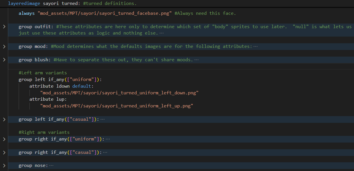354x171 pixels.
Task: Click the ellipsis after right casual group
Action: coord(105,152)
